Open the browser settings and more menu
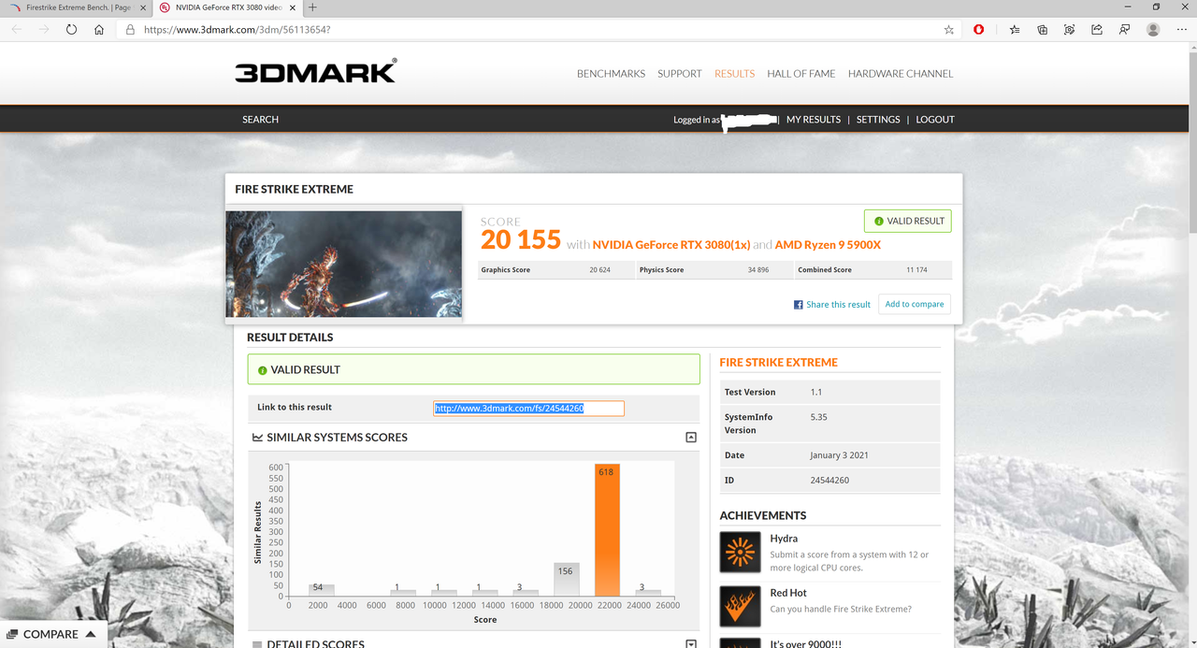This screenshot has height=648, width=1197. tap(1180, 30)
